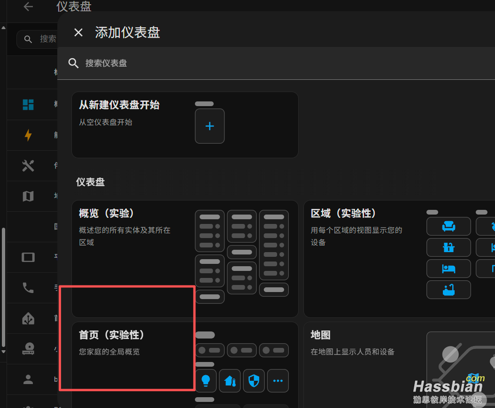This screenshot has width=495, height=408.
Task: Click the 概览 layout preview thumbnail
Action: tap(242, 257)
